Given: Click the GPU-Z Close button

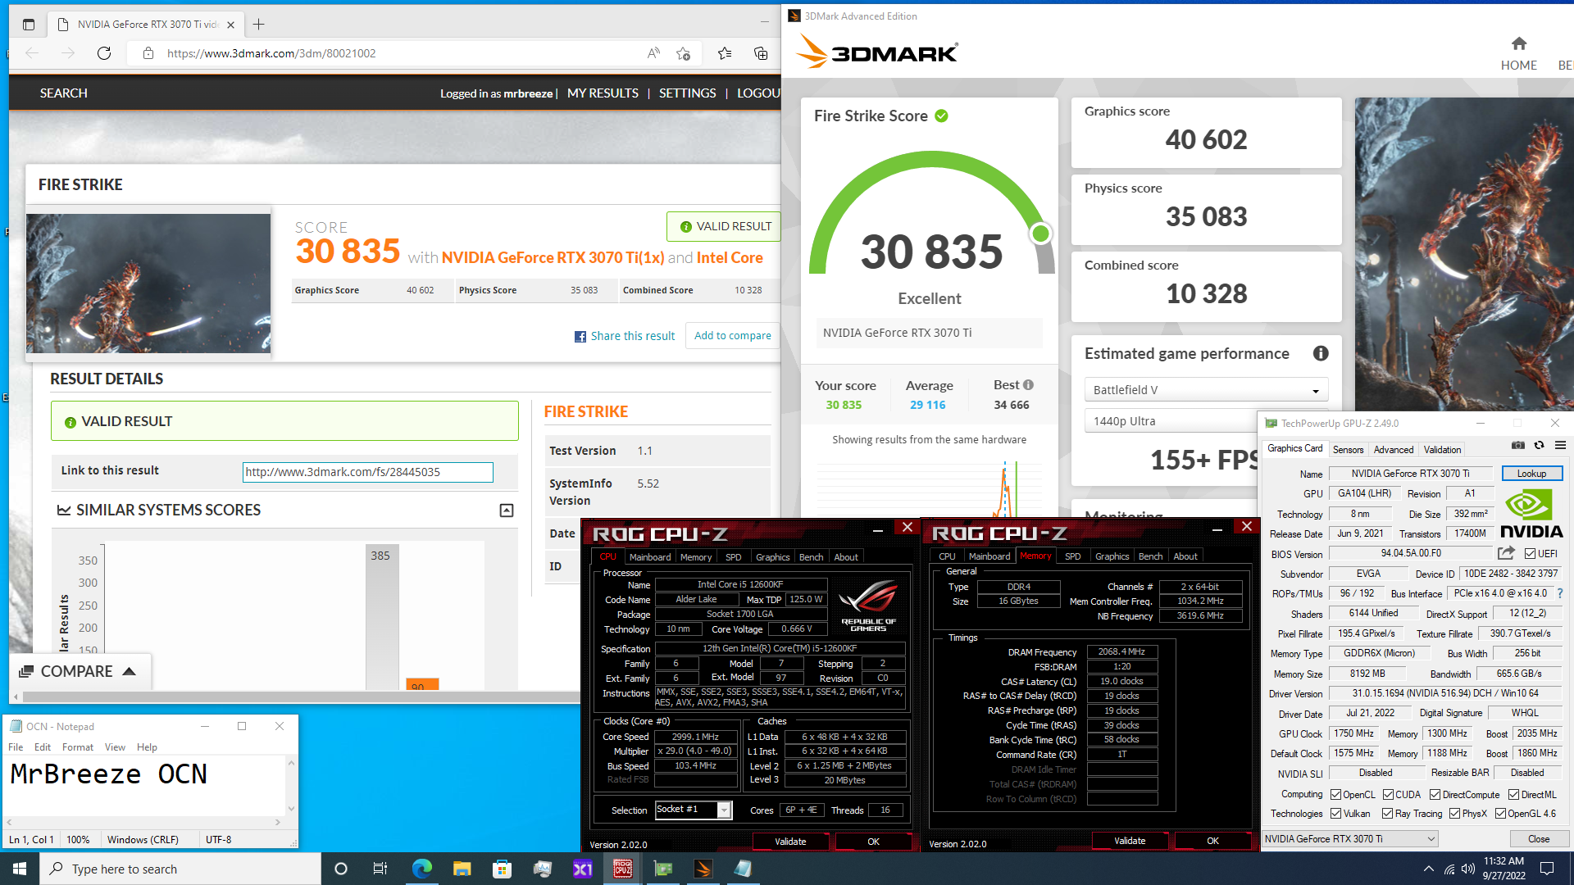Looking at the screenshot, I should [x=1539, y=839].
